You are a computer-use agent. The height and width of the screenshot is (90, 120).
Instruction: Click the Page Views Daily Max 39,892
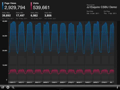pyautogui.click(x=6, y=15)
